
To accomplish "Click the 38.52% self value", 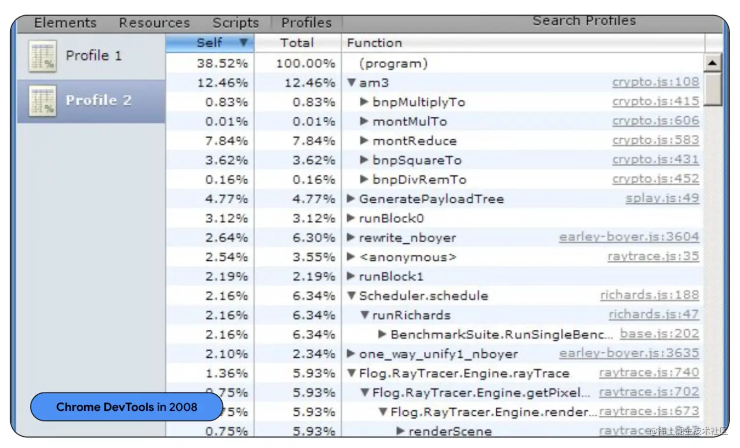I will click(223, 64).
